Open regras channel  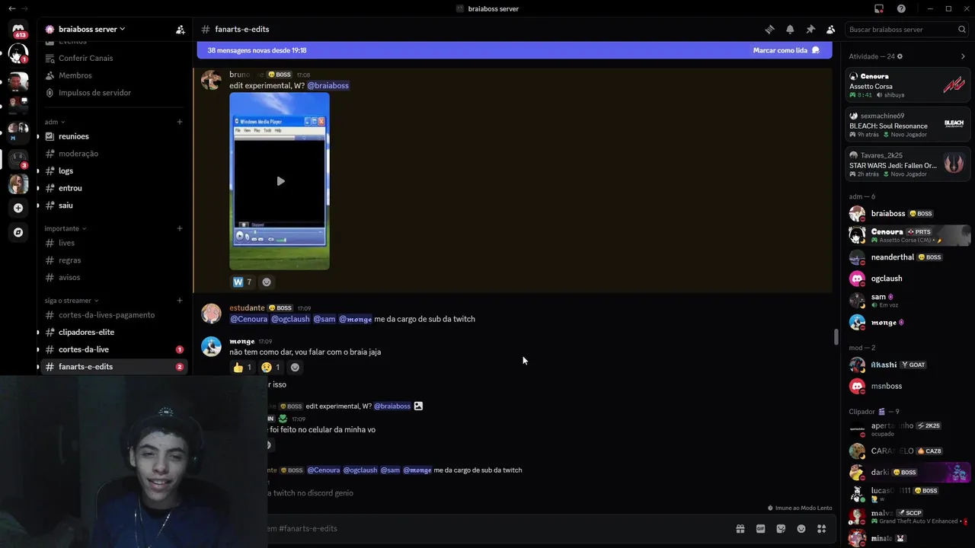[114, 260]
